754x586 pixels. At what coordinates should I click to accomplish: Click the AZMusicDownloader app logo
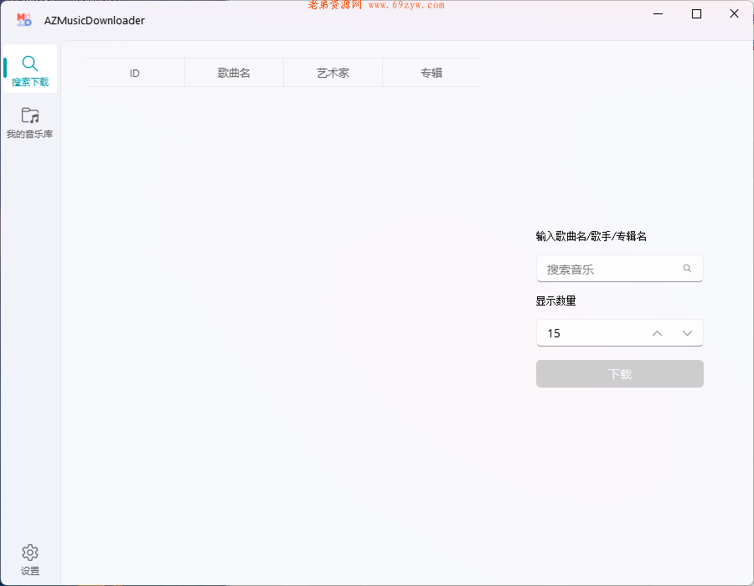tap(24, 20)
